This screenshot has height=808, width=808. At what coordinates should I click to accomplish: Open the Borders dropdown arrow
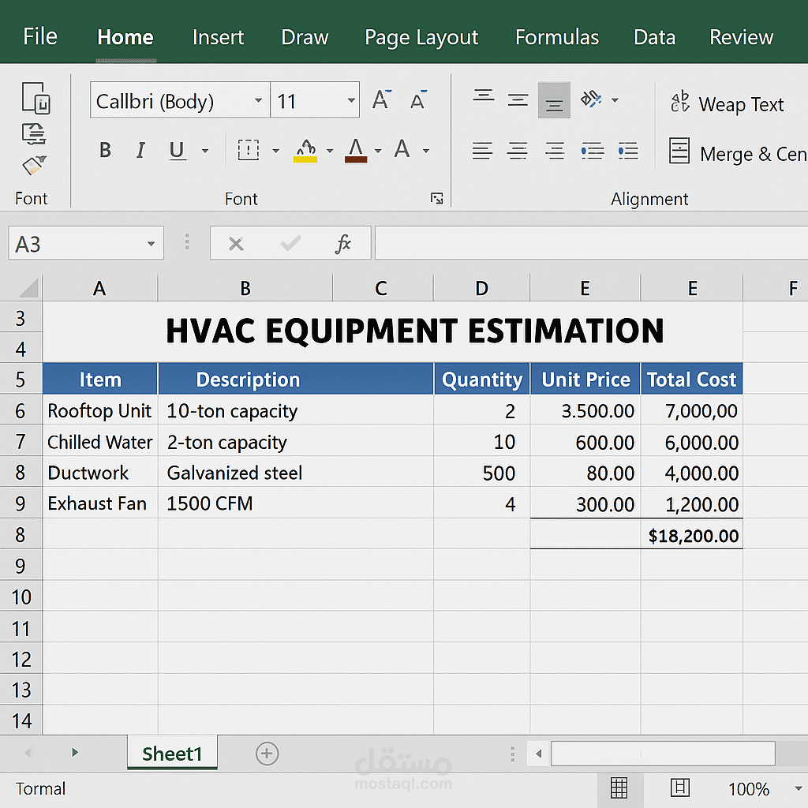click(275, 151)
